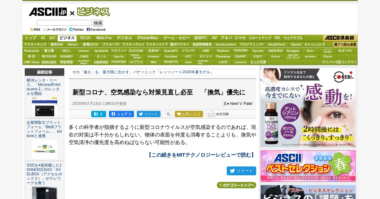The image size is (380, 199).
Task: Open the mail magazine envelope link
Action: pos(55,29)
